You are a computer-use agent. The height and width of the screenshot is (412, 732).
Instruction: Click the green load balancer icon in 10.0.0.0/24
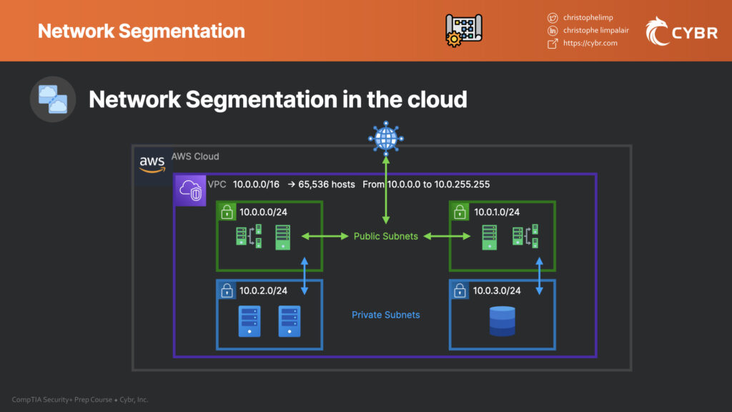pos(249,236)
